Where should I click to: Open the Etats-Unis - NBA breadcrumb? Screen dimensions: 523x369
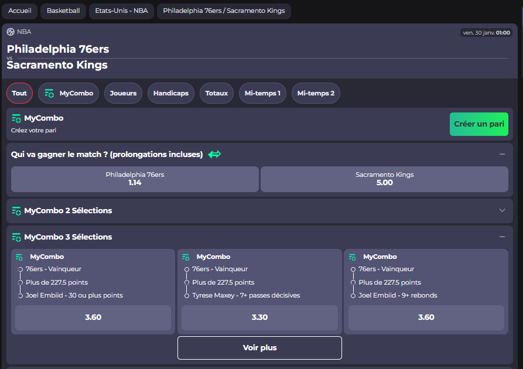coord(121,11)
